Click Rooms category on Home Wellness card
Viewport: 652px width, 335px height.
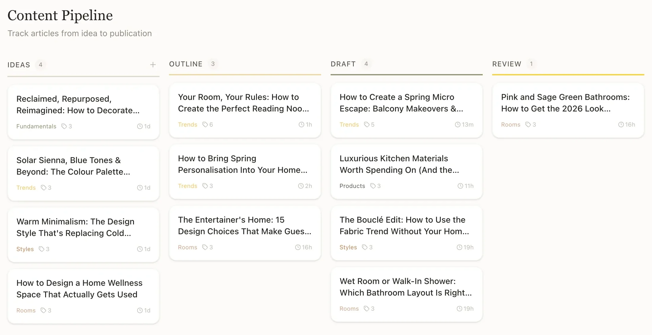[26, 310]
